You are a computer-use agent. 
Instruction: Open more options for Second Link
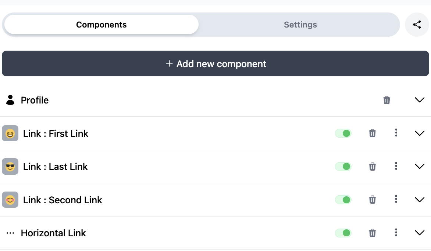396,199
